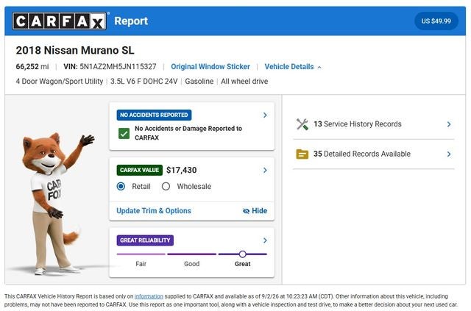Click the yellow folder records icon
The image size is (471, 311).
(x=302, y=154)
